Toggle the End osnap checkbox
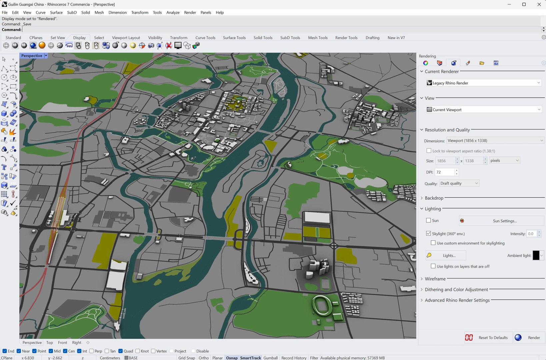Viewport: 546px width, 360px height. coord(5,351)
